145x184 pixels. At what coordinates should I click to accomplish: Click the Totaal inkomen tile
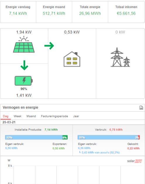[126, 12]
